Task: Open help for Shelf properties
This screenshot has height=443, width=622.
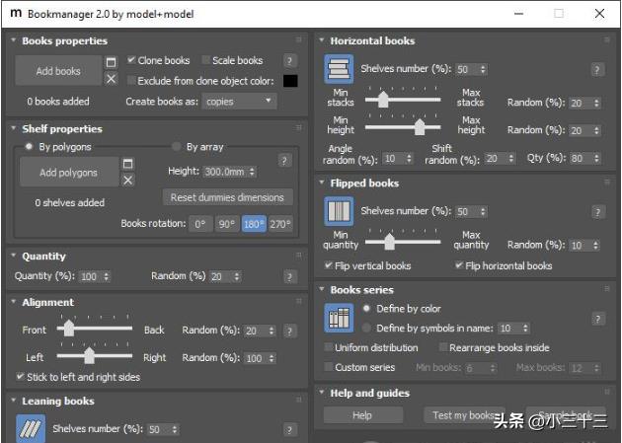Action: pyautogui.click(x=284, y=161)
